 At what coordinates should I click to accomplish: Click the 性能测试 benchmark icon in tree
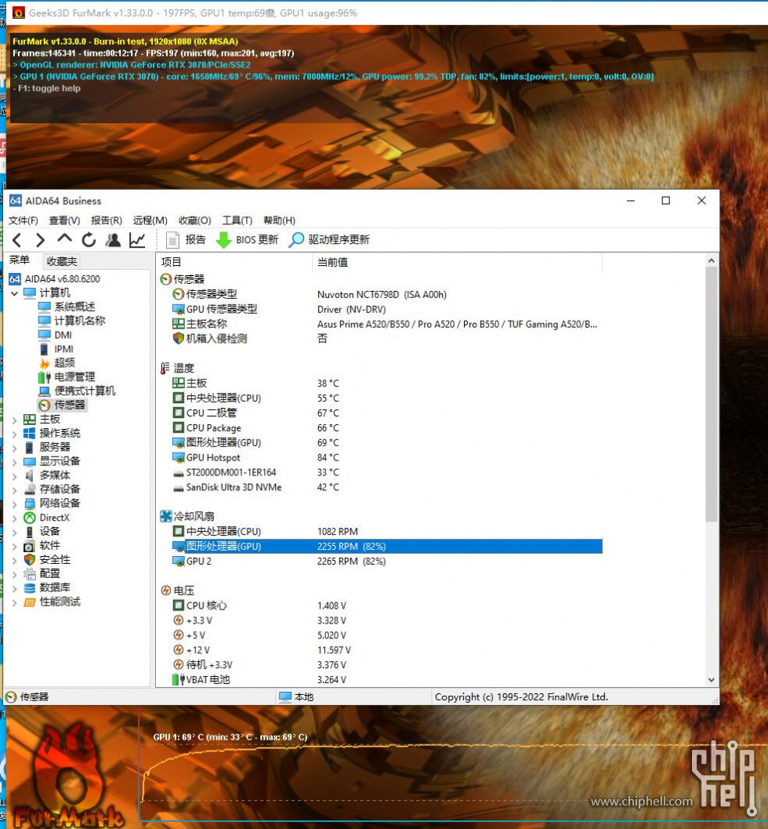click(x=30, y=602)
